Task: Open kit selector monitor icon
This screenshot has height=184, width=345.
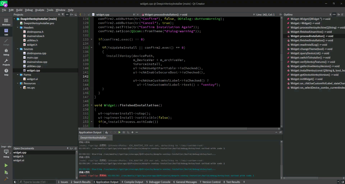Action: point(6,152)
